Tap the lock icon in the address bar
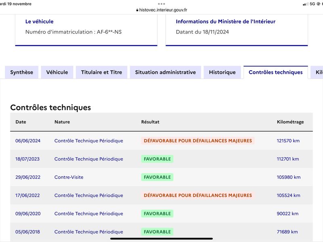Viewport: 323px width, 242px height. click(137, 10)
